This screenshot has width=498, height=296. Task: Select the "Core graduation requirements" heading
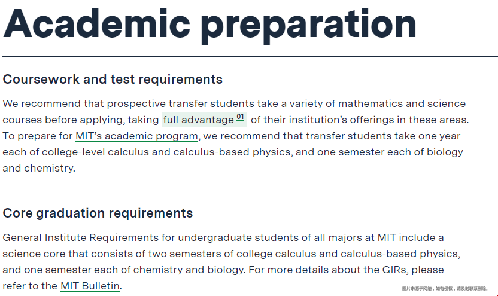(x=98, y=213)
